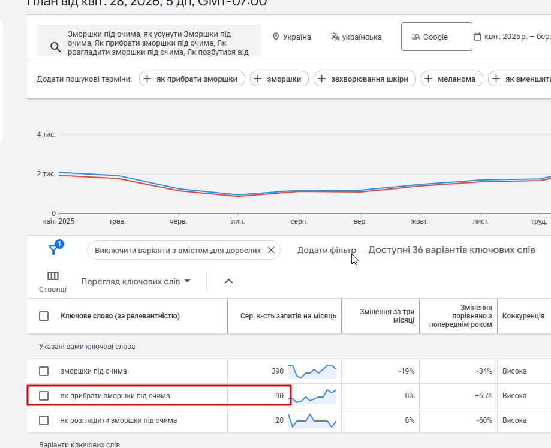Image resolution: width=551 pixels, height=448 pixels.
Task: Click the translate language icon
Action: (x=335, y=37)
